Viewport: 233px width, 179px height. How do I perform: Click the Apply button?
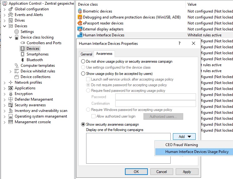click(x=187, y=172)
